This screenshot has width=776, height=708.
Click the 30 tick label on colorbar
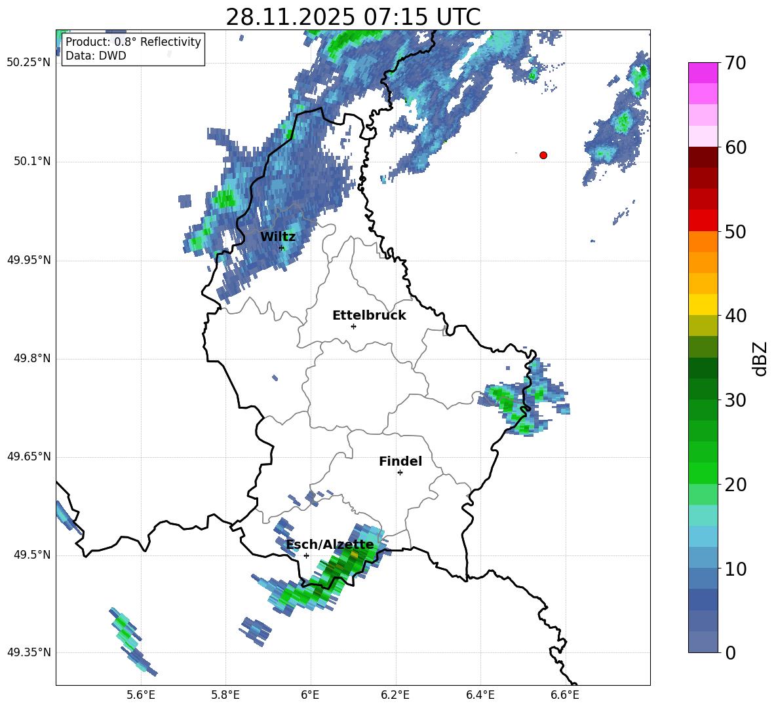point(735,400)
